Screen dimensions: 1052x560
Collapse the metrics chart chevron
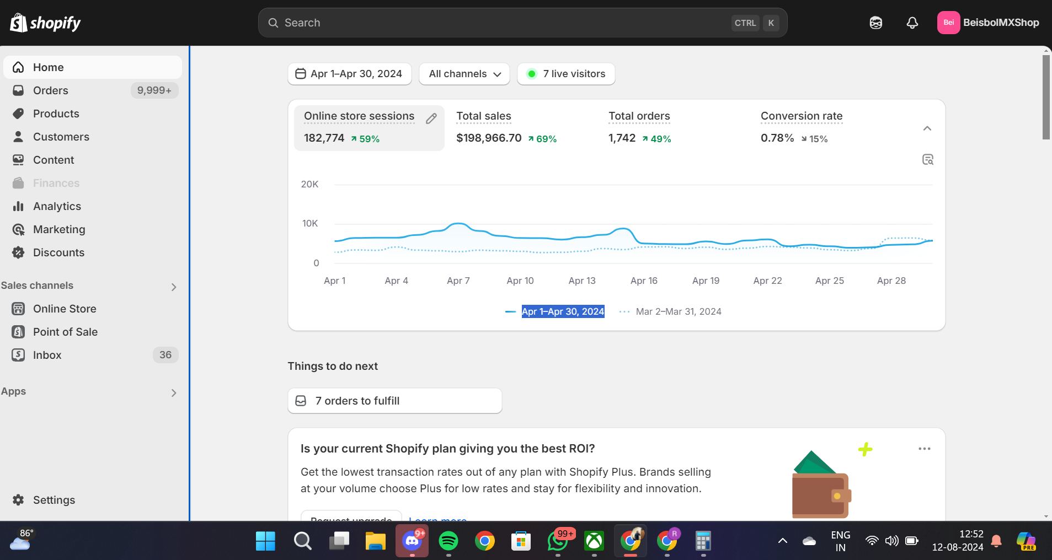[927, 128]
